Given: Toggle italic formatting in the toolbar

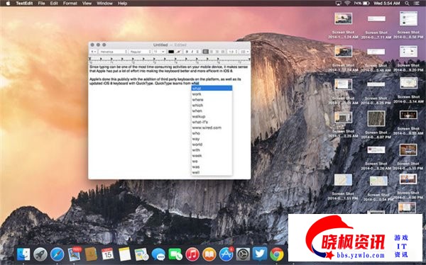Looking at the screenshot, I should pyautogui.click(x=192, y=52).
